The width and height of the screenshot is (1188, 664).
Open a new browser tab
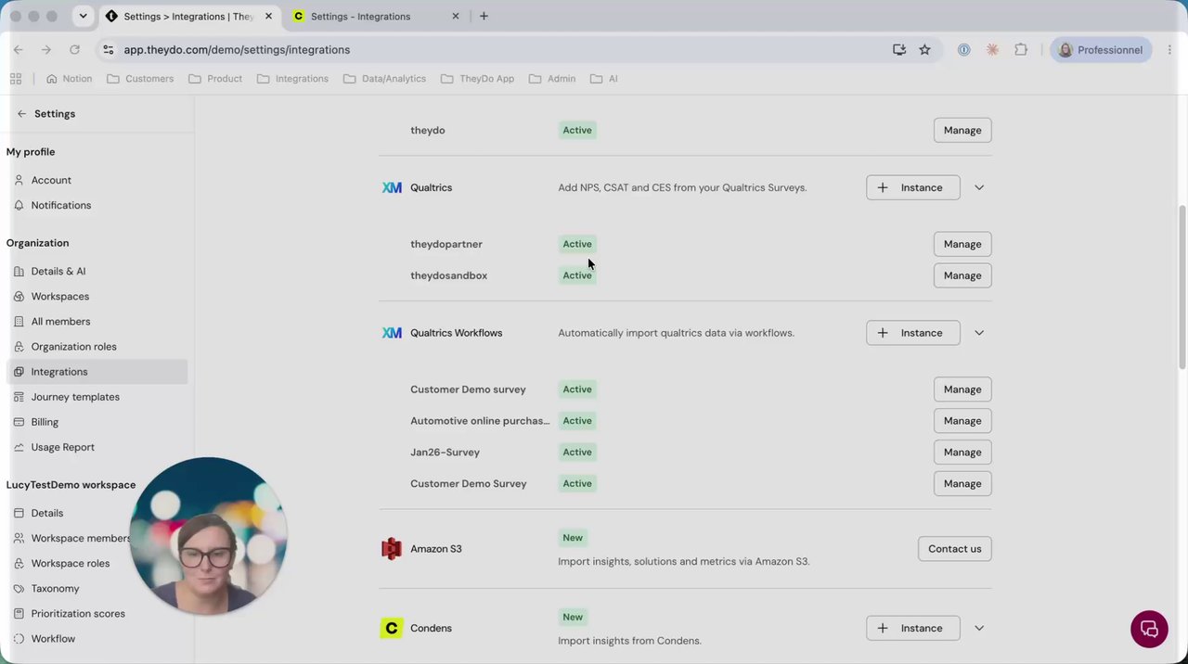pos(484,17)
